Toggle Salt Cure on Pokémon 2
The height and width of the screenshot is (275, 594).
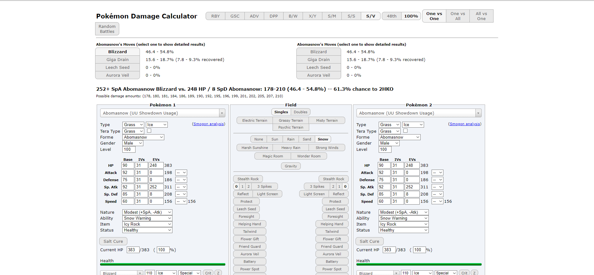[x=369, y=241]
